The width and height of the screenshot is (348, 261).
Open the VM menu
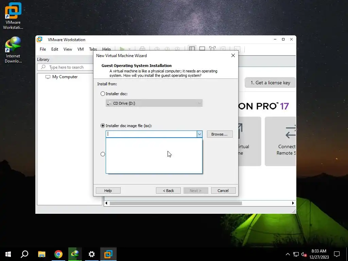(x=80, y=49)
